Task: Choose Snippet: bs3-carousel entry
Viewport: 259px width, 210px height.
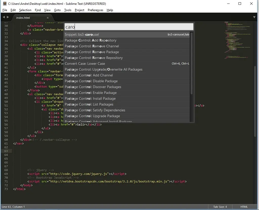Action: click(x=127, y=34)
